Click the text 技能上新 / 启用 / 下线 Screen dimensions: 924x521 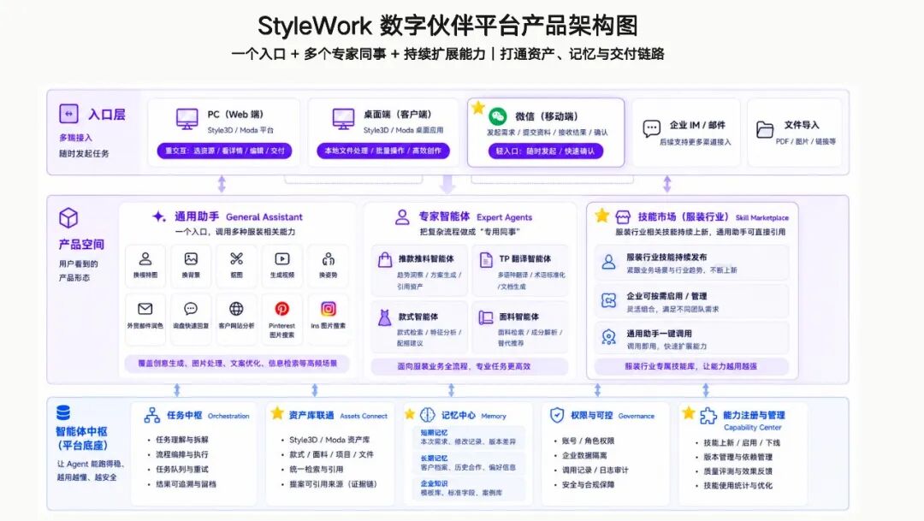pyautogui.click(x=742, y=442)
